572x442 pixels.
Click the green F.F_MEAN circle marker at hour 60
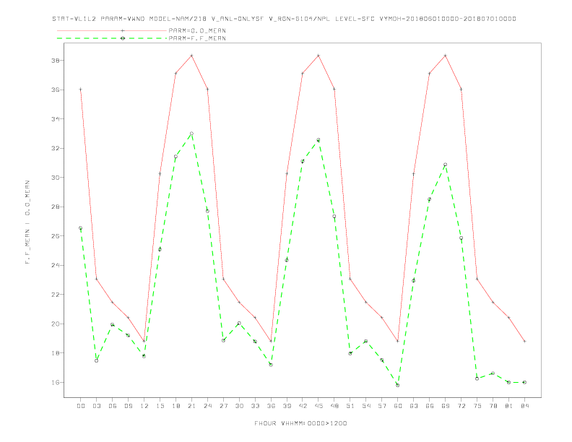(x=398, y=385)
